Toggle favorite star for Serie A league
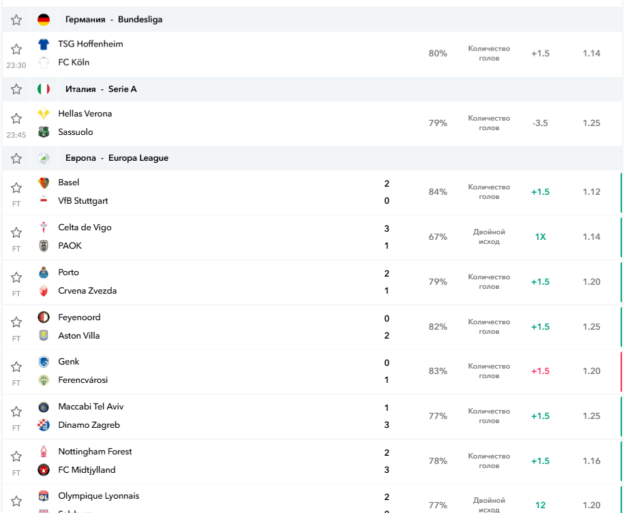Viewport: 624px width, 513px height. tap(16, 89)
